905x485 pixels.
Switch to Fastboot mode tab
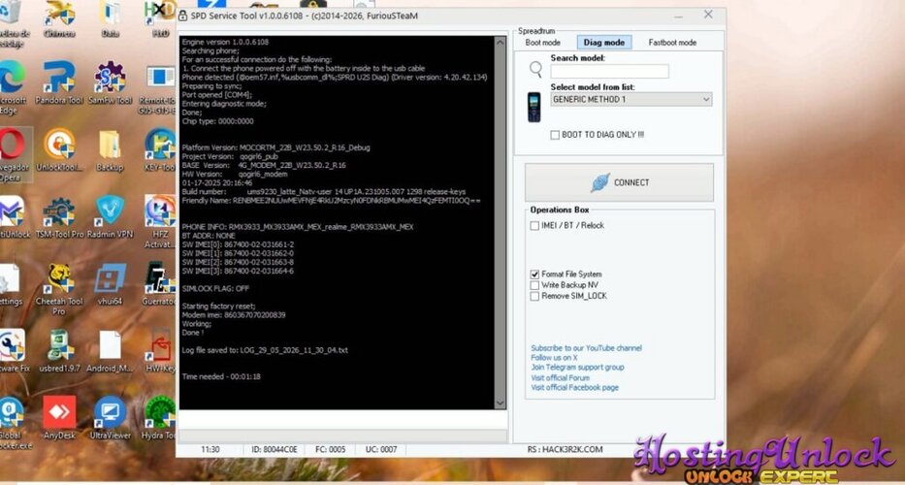click(672, 43)
